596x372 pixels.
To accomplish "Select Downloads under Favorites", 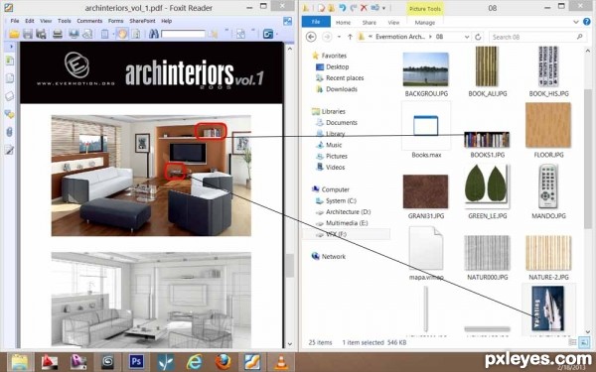I will click(342, 89).
